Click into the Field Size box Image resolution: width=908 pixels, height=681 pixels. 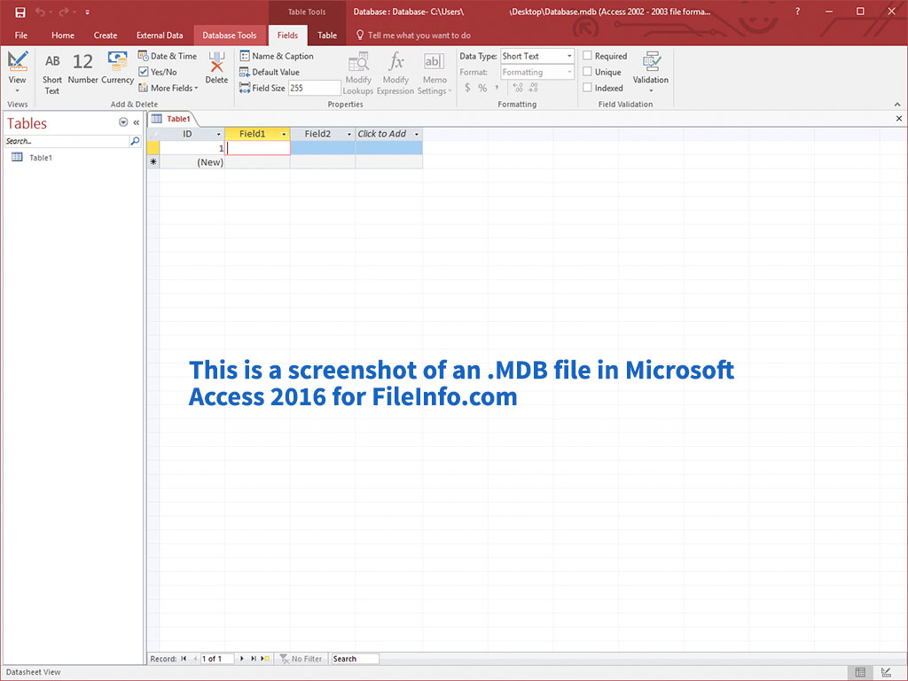coord(315,88)
